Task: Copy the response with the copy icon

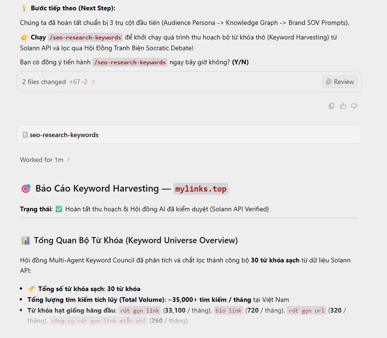Action: (332, 106)
